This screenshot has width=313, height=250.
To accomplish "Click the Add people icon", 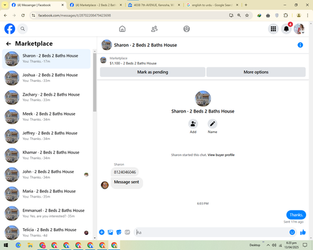I will tap(193, 124).
